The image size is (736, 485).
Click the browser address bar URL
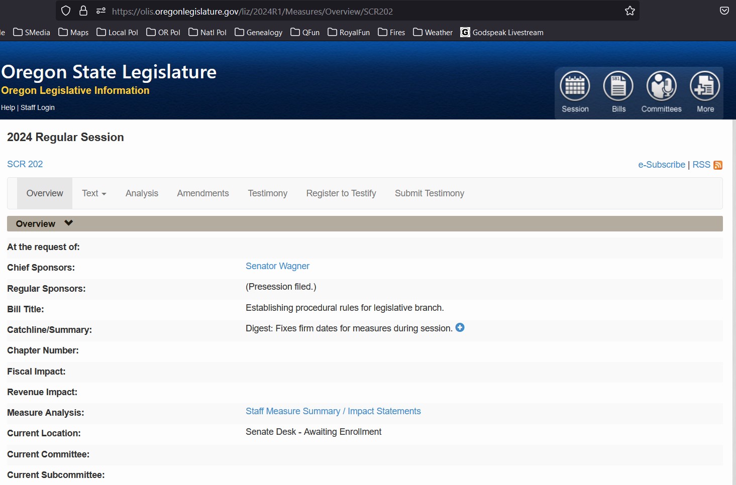(252, 11)
